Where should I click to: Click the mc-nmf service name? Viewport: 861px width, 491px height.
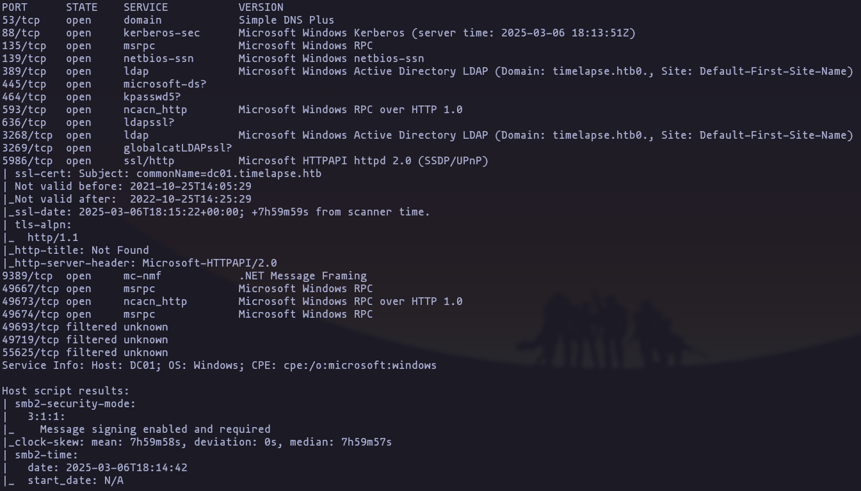click(143, 276)
